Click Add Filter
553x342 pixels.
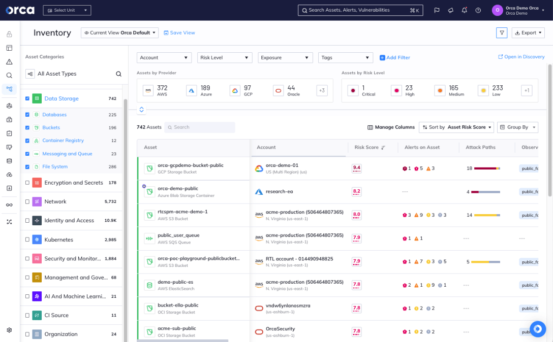click(395, 58)
